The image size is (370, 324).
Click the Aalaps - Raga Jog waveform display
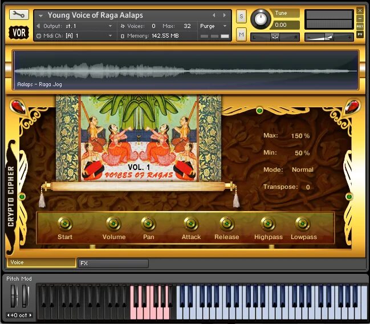[x=186, y=70]
